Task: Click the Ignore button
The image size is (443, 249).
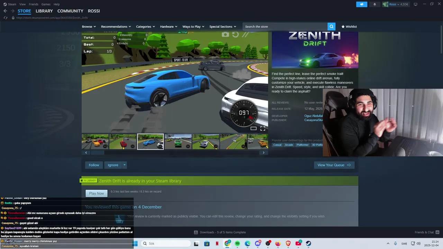Action: click(x=113, y=165)
